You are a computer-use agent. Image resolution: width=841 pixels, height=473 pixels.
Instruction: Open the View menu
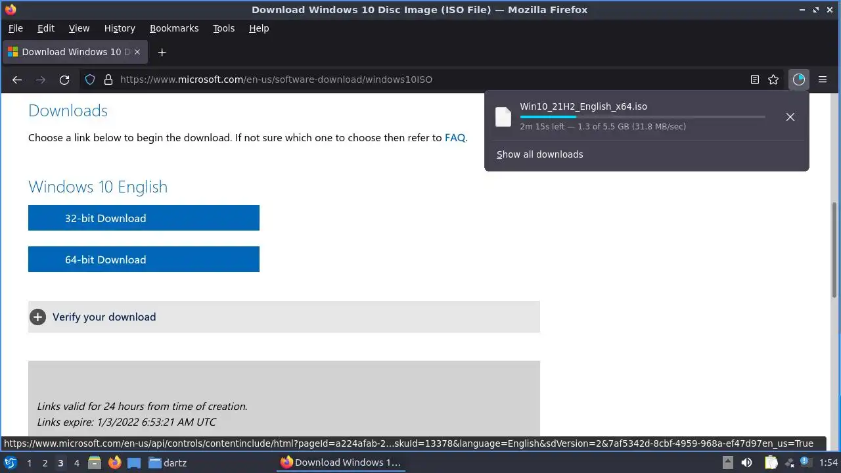pos(79,28)
